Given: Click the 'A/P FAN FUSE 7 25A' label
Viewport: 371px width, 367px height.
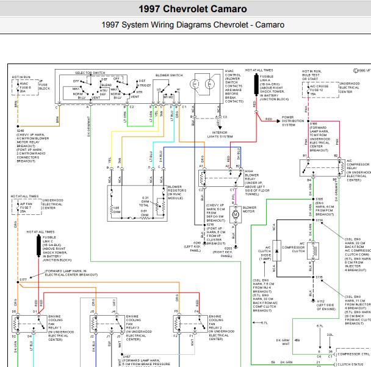Looking at the screenshot, I should (x=26, y=208).
